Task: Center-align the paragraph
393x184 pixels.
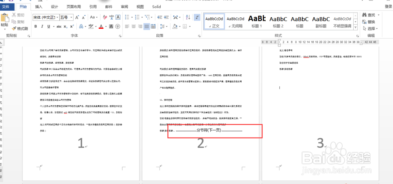Action: 134,26
